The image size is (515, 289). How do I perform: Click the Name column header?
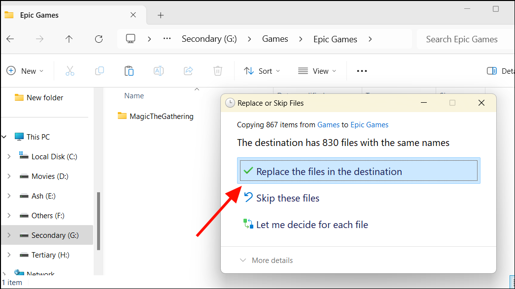[134, 96]
